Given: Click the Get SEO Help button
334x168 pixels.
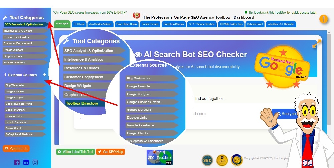Looking at the screenshot, I should 111,152.
